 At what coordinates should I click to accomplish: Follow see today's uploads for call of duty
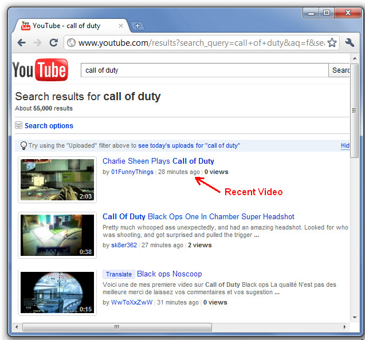tap(189, 145)
